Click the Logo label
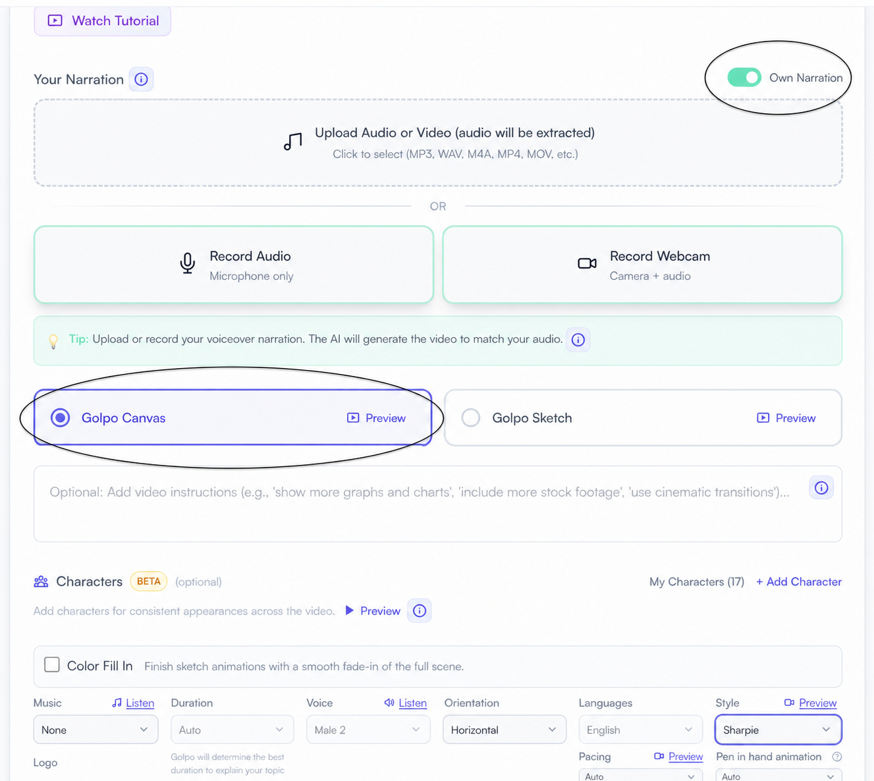 click(x=45, y=763)
